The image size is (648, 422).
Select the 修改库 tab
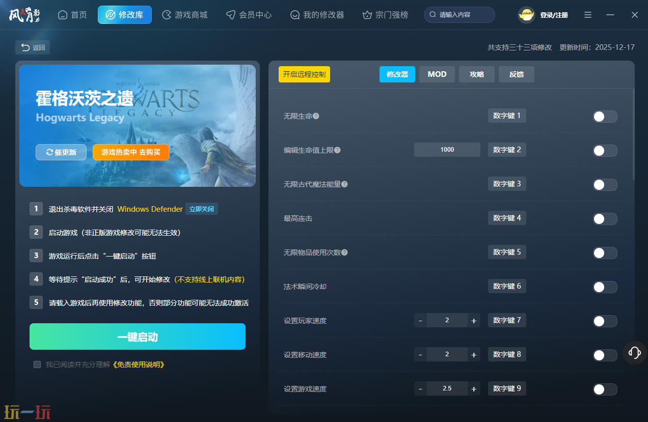point(125,15)
